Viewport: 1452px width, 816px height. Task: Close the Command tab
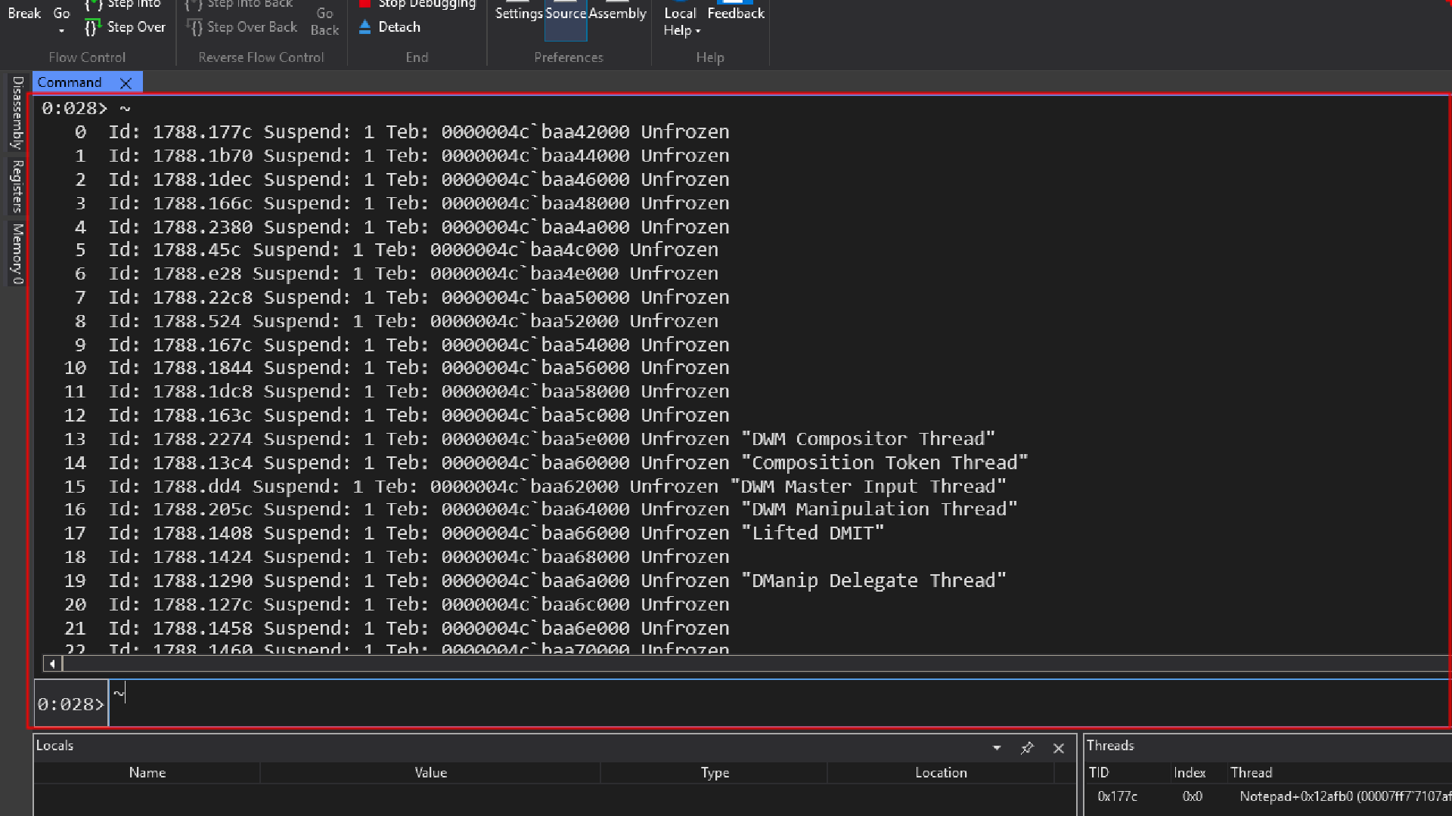pyautogui.click(x=126, y=83)
